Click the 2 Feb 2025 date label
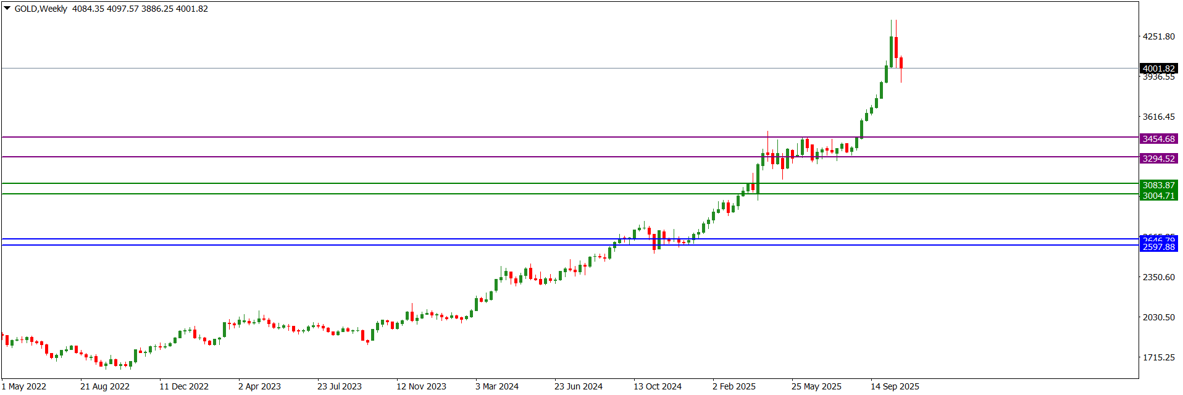Screen dimensions: 1183x395 (734, 386)
